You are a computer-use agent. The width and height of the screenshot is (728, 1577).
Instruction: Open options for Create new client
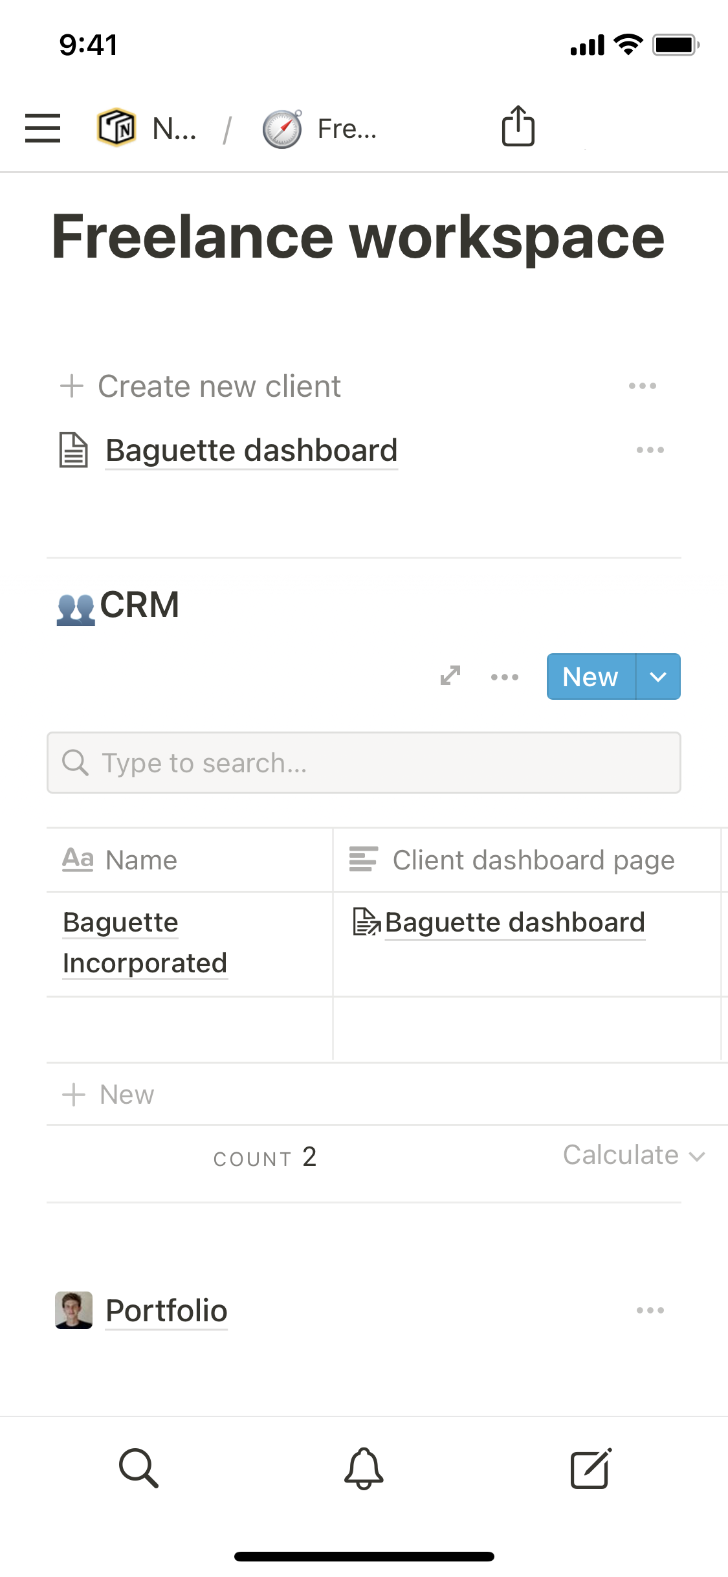point(642,386)
